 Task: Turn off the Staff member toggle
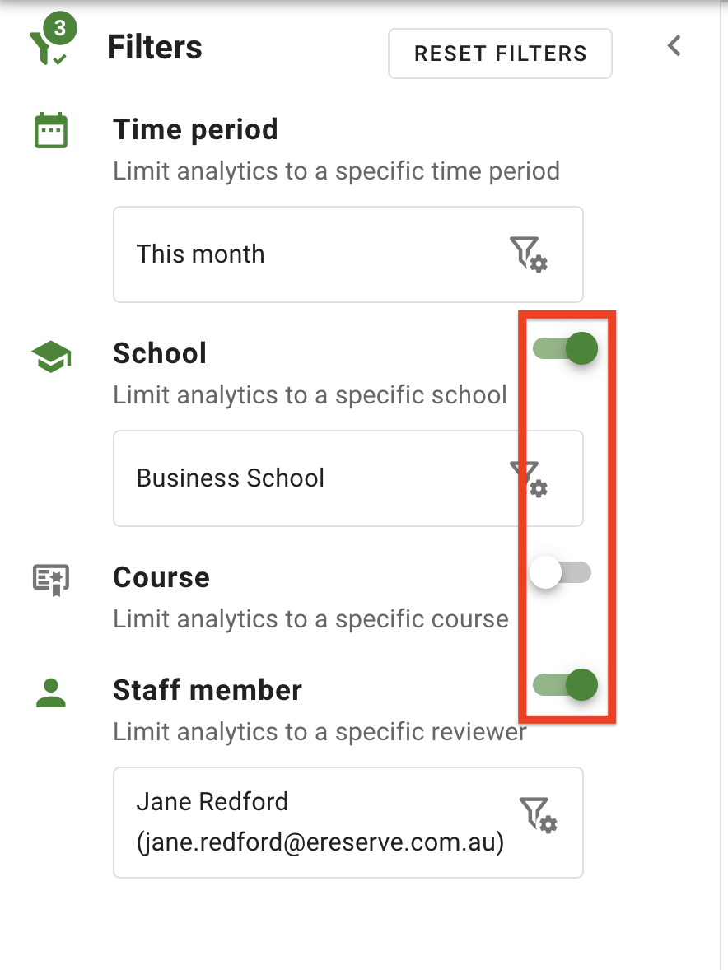click(x=566, y=684)
